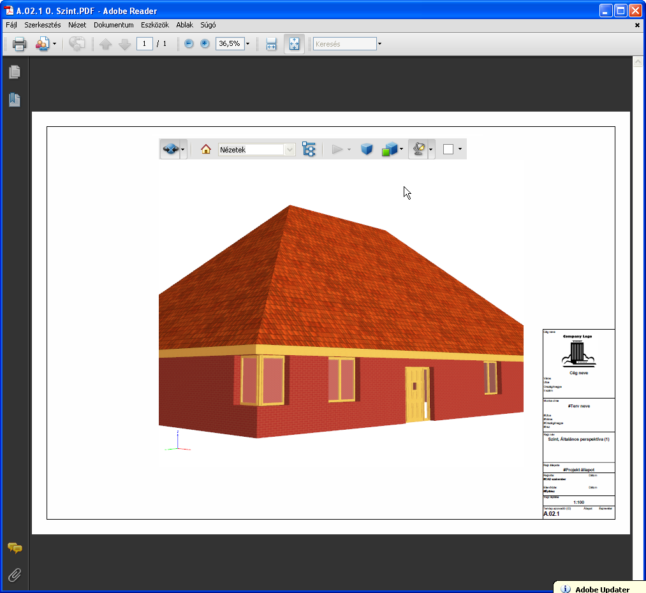Open the Comments panel sticky-note icon

[15, 548]
